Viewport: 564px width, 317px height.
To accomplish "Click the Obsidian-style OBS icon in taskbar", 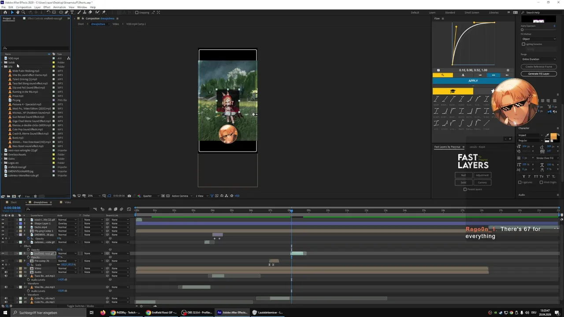I will coord(184,313).
